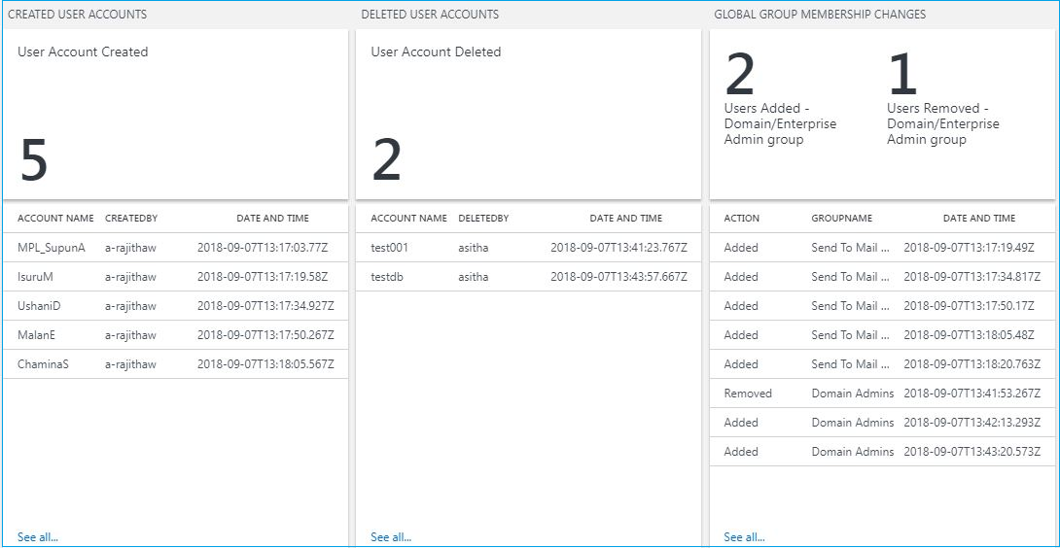The height and width of the screenshot is (548, 1060).
Task: Click the GROUPNAME column header
Action: 841,219
